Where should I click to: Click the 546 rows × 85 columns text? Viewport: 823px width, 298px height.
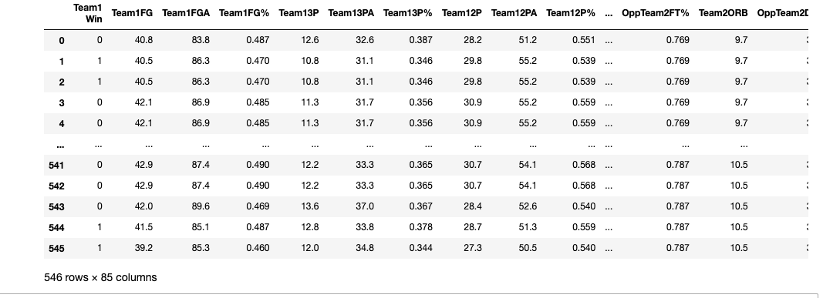tap(100, 277)
